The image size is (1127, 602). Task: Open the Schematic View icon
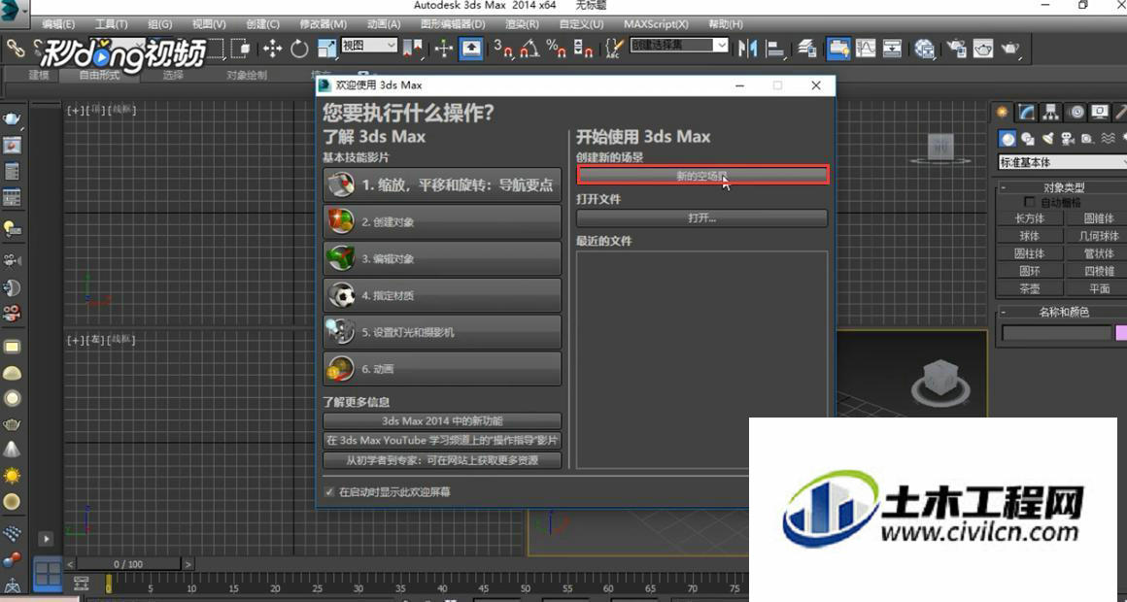click(x=892, y=49)
